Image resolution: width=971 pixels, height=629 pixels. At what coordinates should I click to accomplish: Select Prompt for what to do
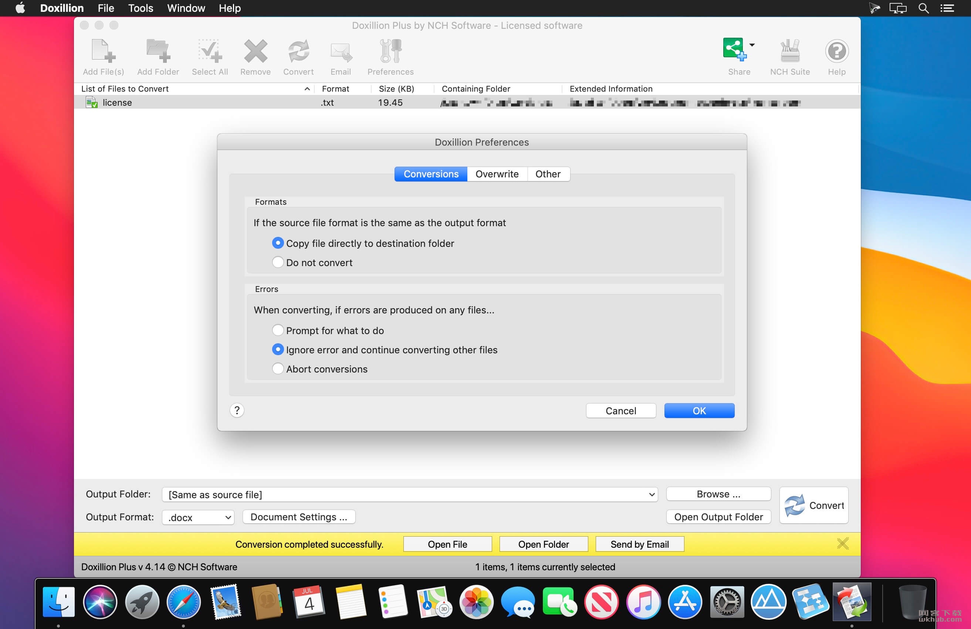[x=278, y=330]
